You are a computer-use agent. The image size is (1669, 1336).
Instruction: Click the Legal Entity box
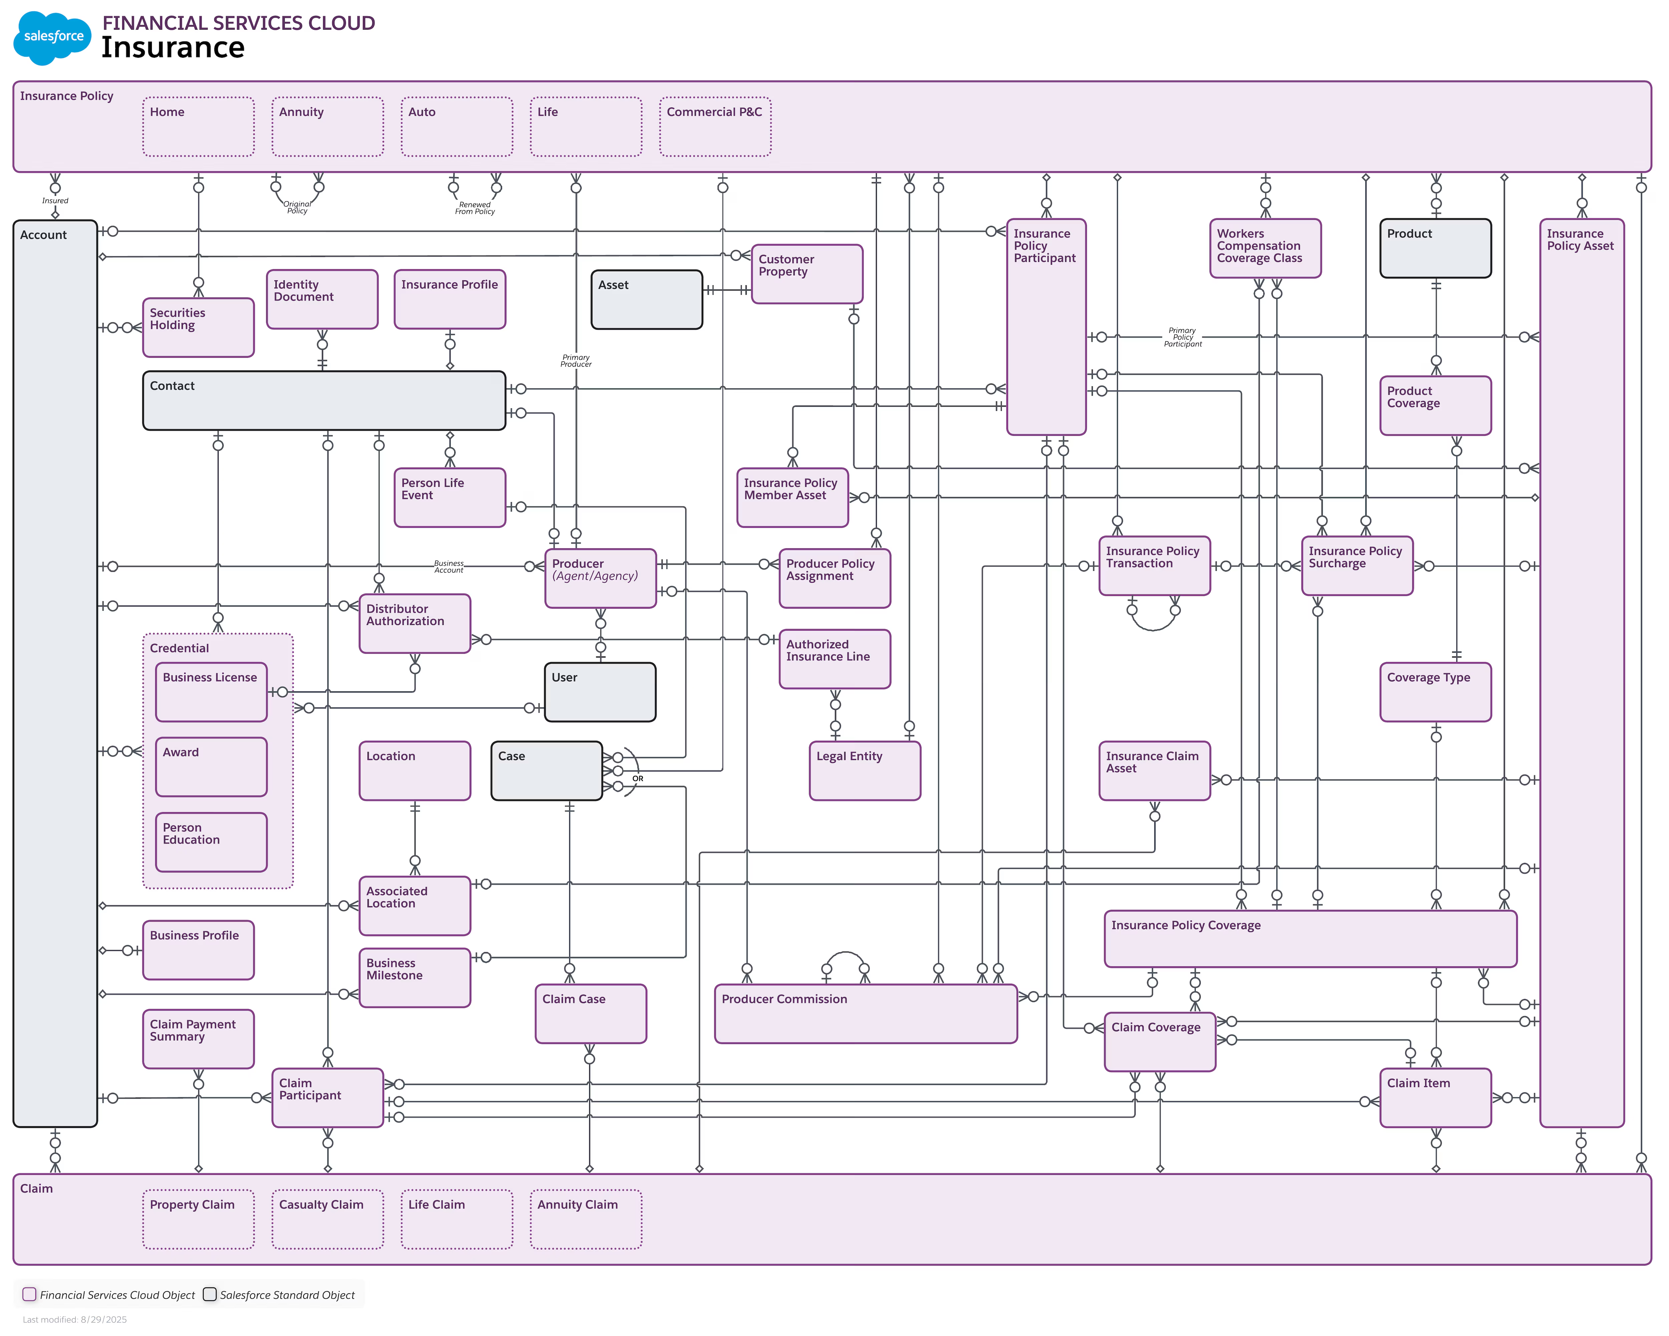(x=866, y=771)
